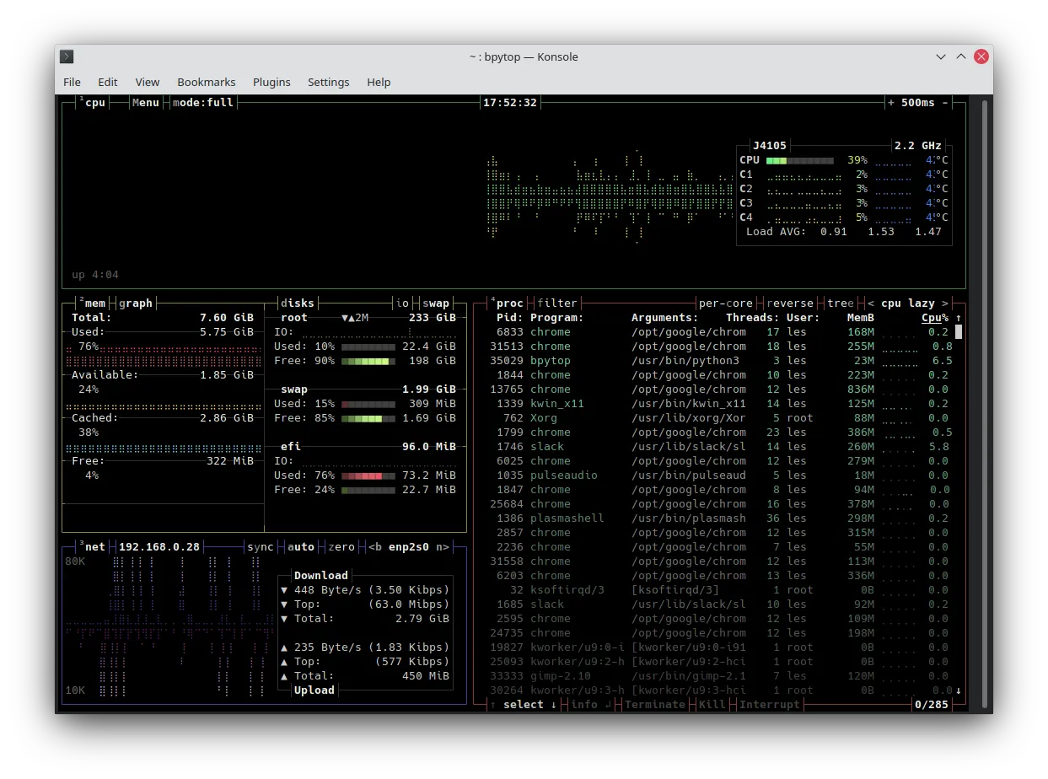This screenshot has width=1048, height=779.
Task: Open the Plugins menu
Action: tap(271, 82)
